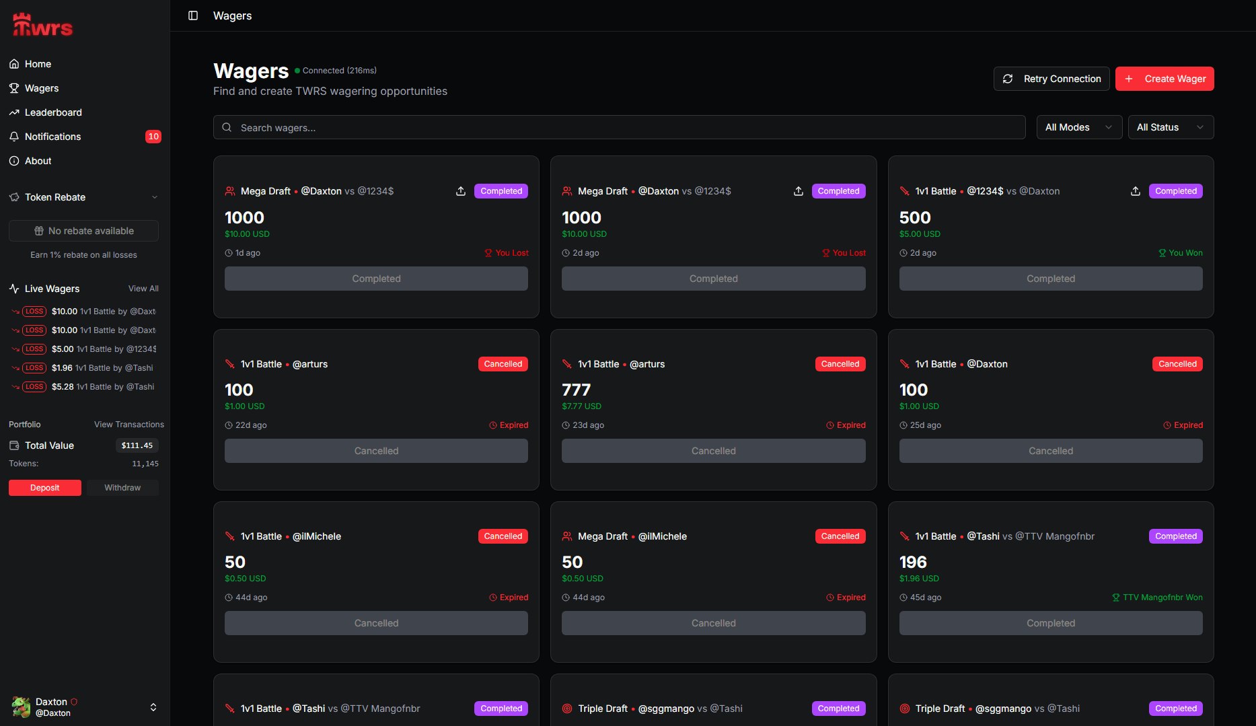The image size is (1256, 726).
Task: Open Wagers in the sidebar
Action: [85, 88]
